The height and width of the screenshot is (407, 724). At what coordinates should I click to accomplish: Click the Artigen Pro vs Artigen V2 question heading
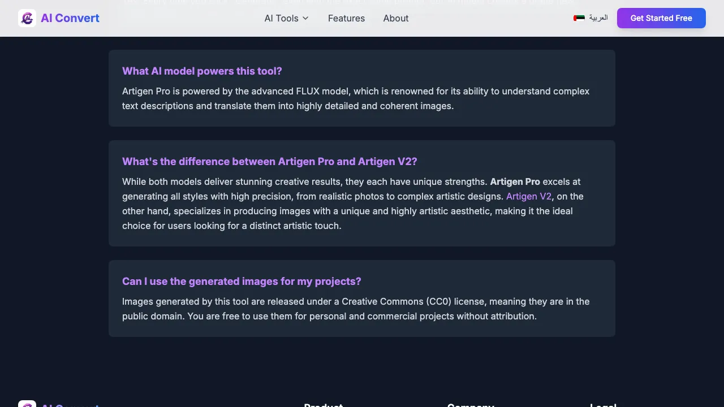click(x=269, y=161)
